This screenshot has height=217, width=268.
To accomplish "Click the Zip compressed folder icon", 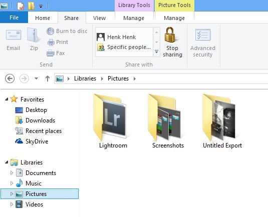I will (x=34, y=35).
